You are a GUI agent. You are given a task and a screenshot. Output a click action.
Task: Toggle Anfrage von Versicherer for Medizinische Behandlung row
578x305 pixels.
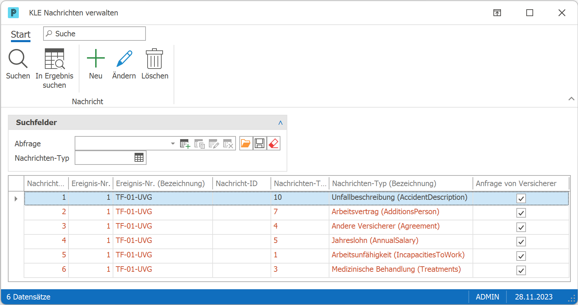point(521,270)
